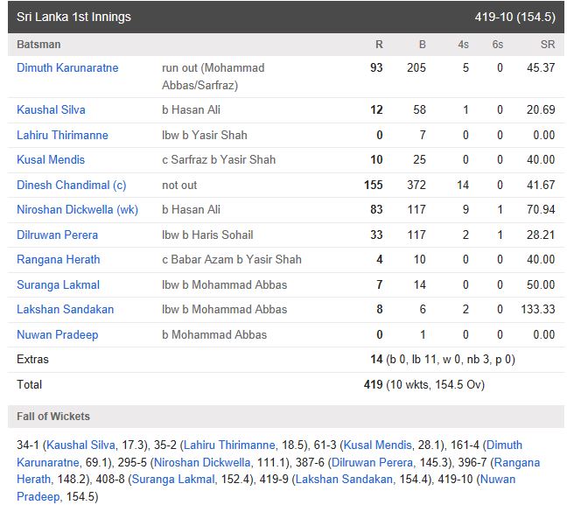Click the Sri Lanka 1st Innings header
Screen dimensions: 567x512
[x=285, y=17]
